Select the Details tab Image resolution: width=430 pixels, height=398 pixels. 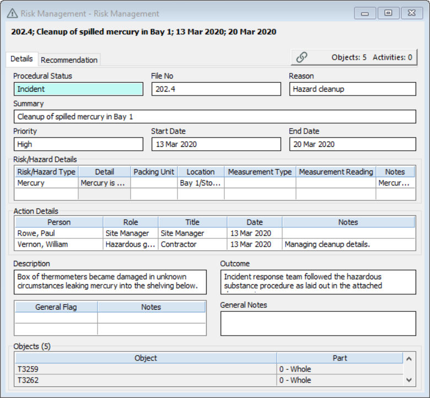tap(21, 59)
